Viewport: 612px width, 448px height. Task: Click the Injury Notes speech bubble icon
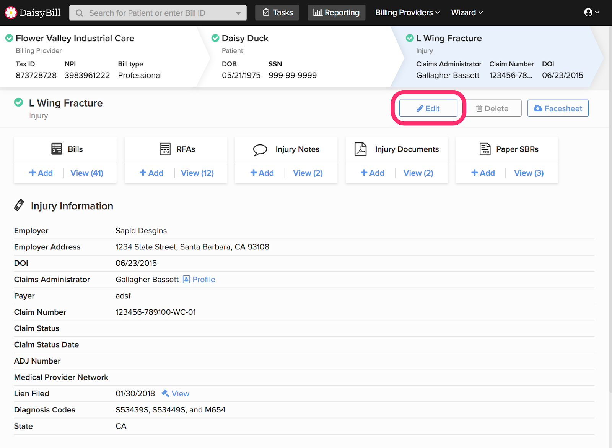pos(260,149)
